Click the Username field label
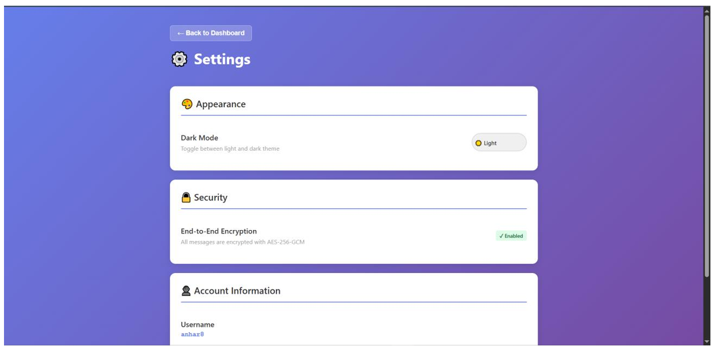Screen dimensions: 715x350 197,324
